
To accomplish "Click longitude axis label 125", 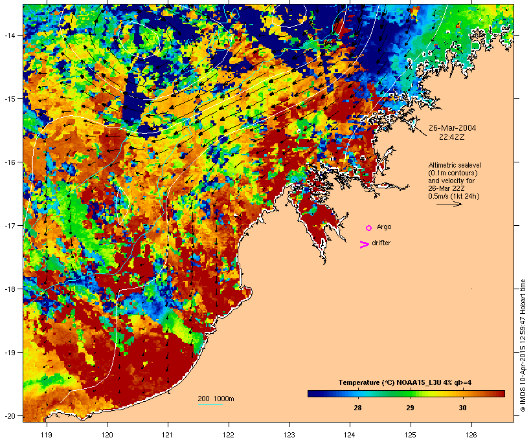I will 411,435.
